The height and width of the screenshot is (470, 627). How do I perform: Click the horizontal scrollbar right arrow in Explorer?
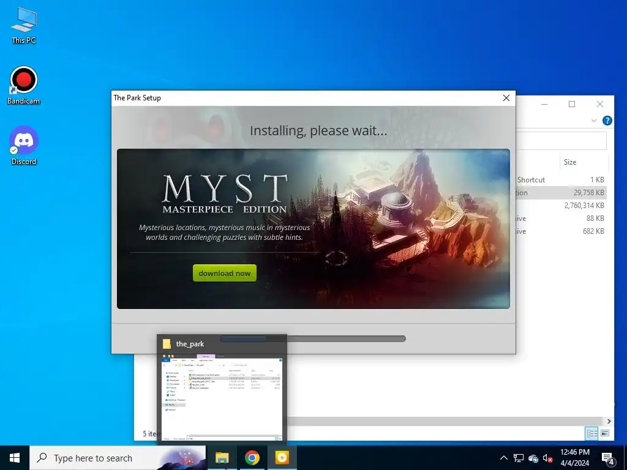coord(609,421)
